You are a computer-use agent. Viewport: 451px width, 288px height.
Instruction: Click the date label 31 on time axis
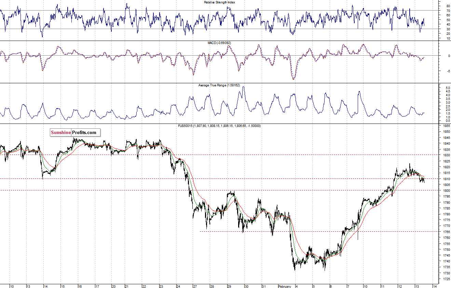(x=263, y=286)
